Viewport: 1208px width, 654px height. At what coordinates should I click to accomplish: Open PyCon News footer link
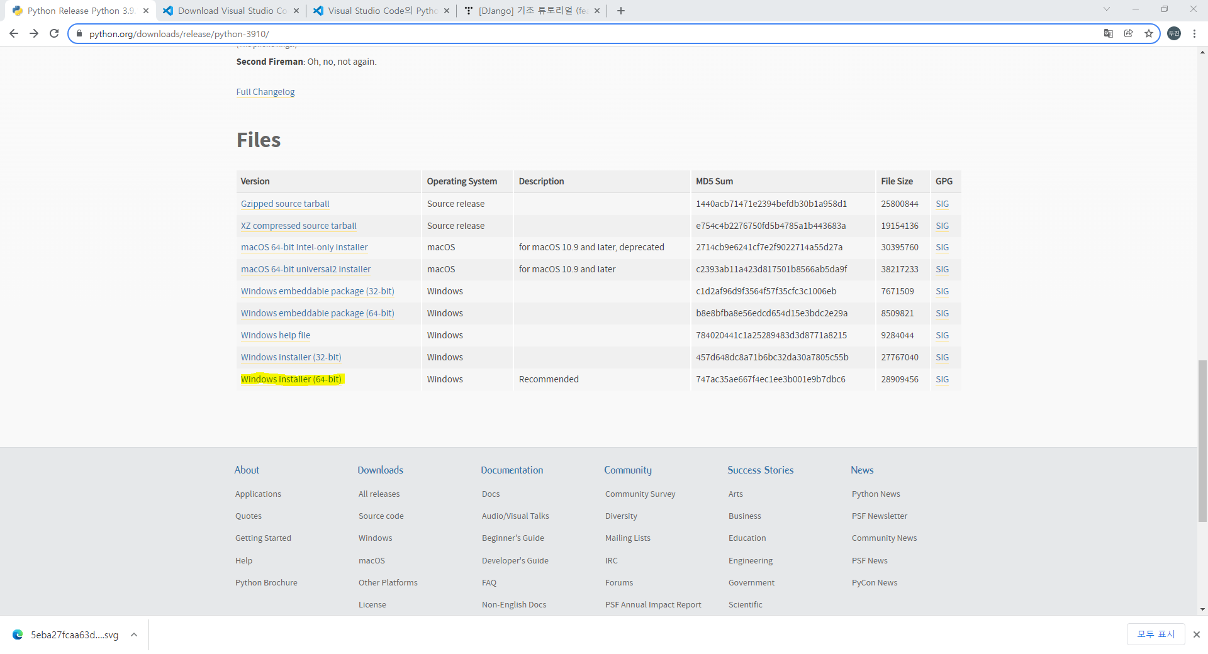pos(874,582)
